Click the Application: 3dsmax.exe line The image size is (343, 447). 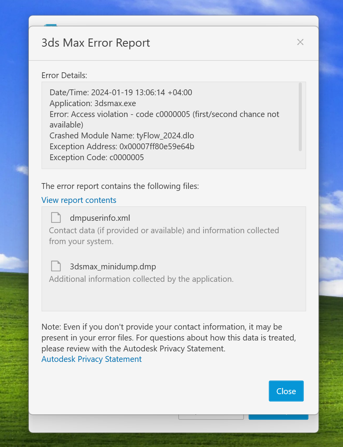coord(92,103)
